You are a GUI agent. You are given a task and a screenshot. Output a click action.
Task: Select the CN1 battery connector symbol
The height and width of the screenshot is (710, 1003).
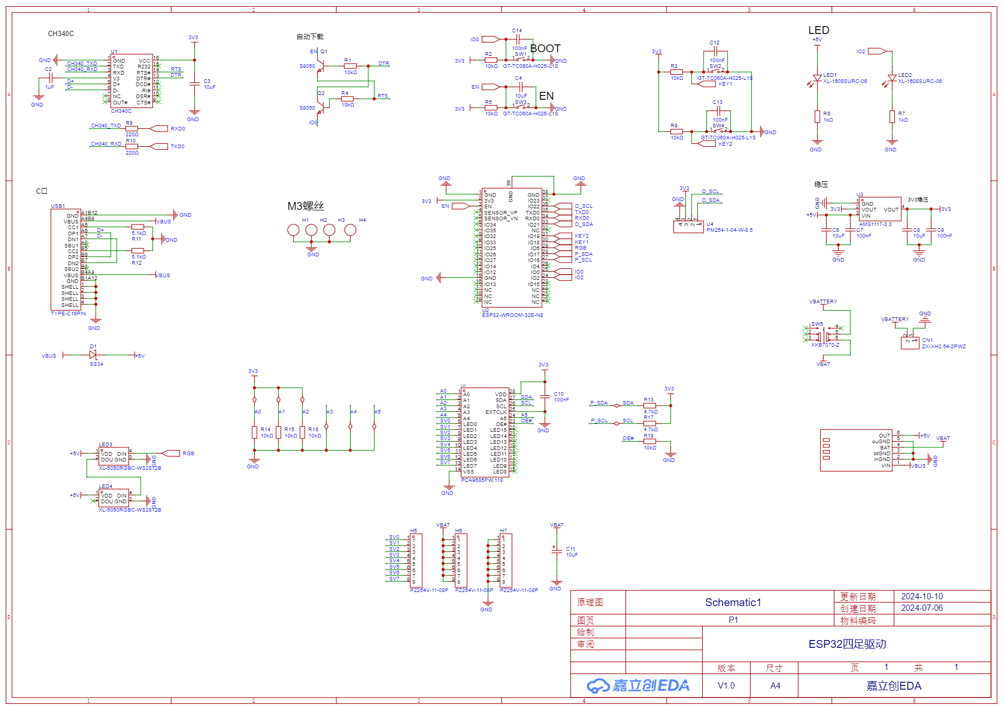point(909,342)
